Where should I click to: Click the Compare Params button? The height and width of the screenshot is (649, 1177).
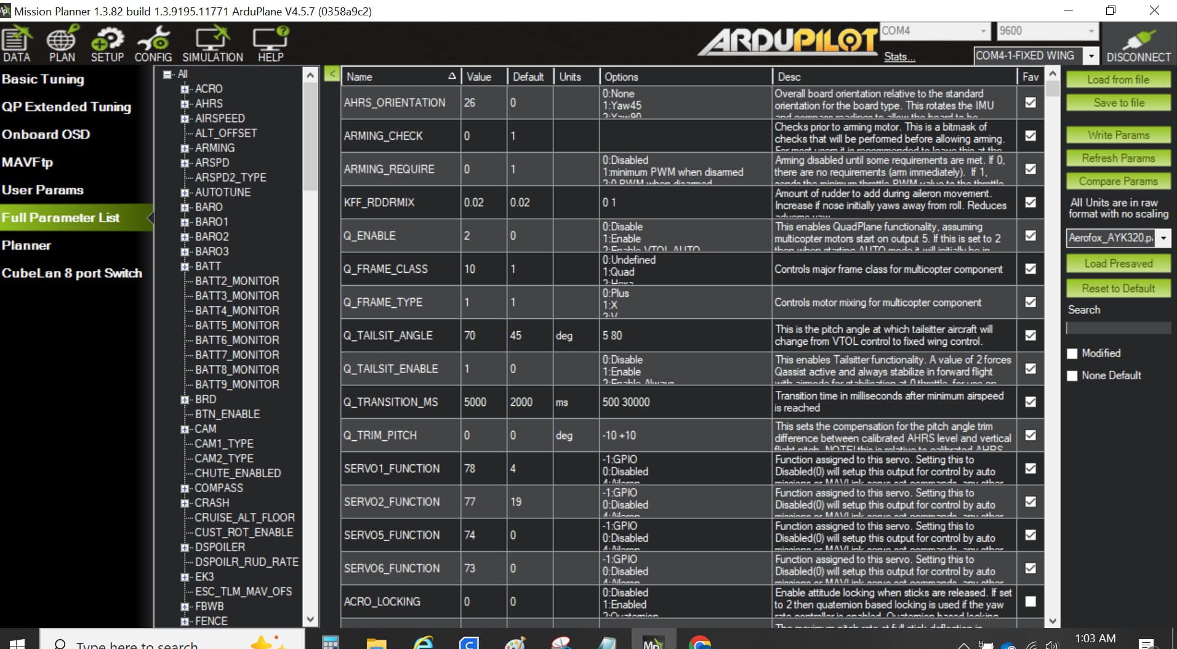point(1118,181)
